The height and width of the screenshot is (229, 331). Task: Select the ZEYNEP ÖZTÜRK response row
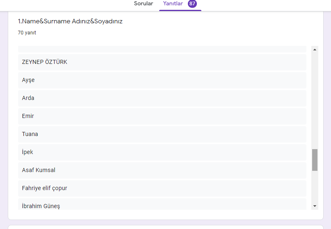pyautogui.click(x=162, y=62)
